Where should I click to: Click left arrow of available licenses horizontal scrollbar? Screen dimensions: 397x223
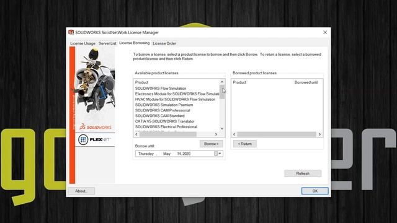point(136,134)
